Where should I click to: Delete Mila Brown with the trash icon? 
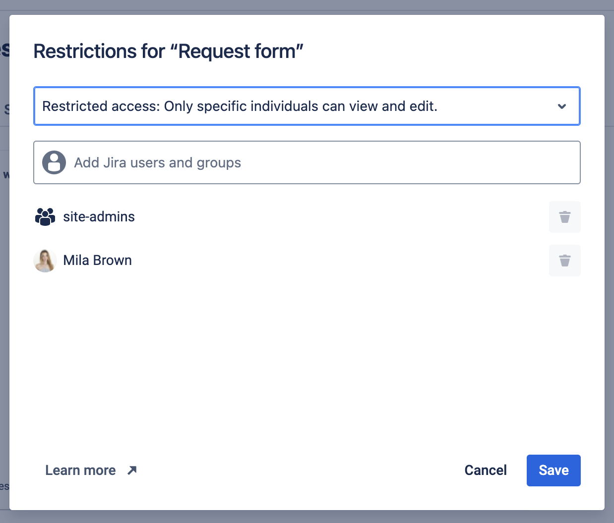pos(564,261)
